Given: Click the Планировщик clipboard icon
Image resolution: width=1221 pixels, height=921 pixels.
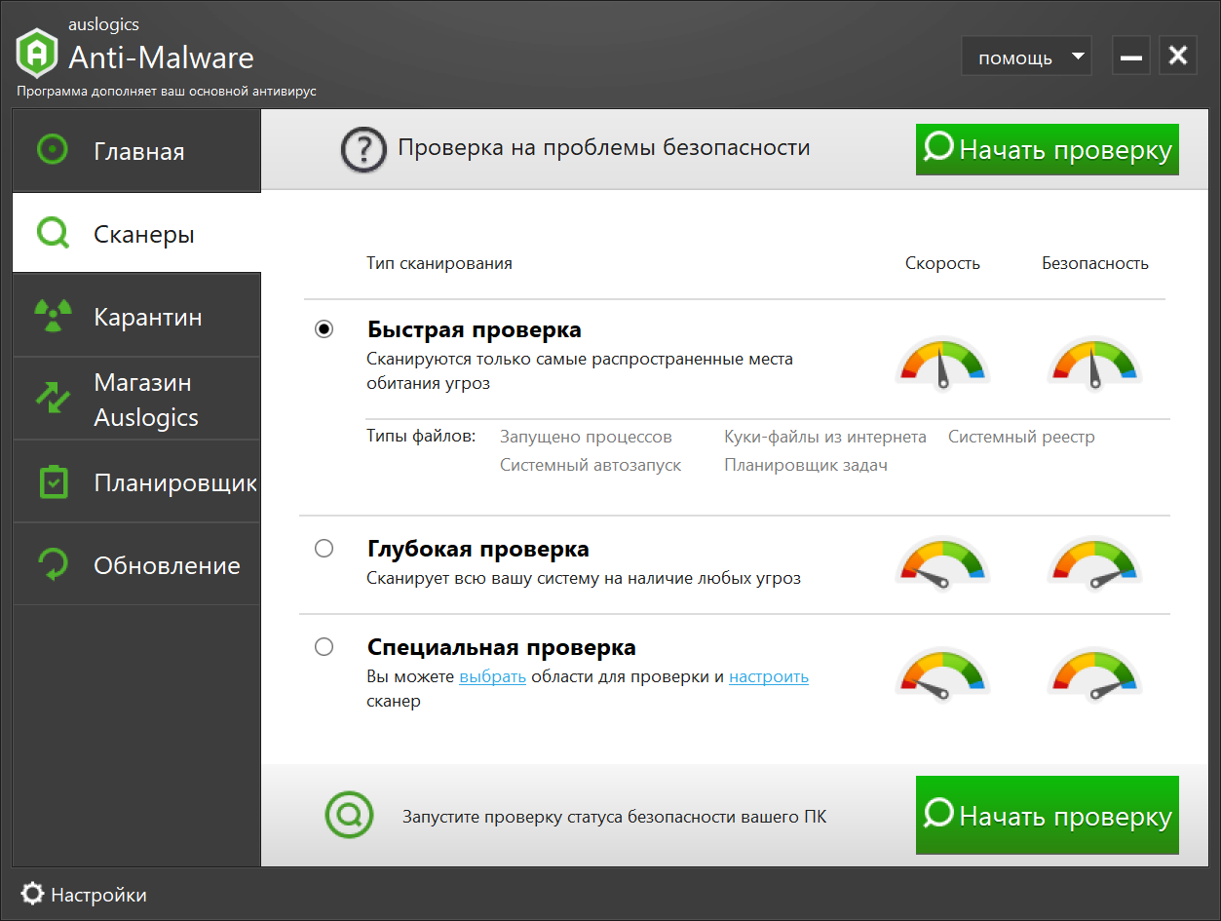Looking at the screenshot, I should (x=53, y=481).
